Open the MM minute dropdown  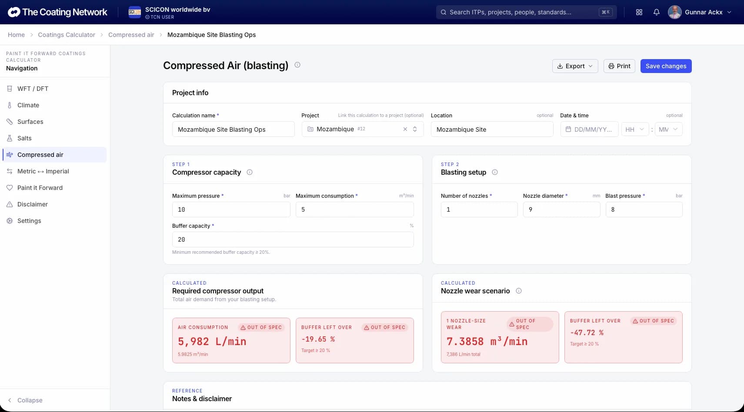668,130
